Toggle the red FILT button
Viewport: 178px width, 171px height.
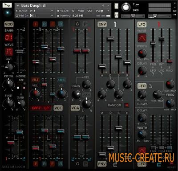coord(35,80)
